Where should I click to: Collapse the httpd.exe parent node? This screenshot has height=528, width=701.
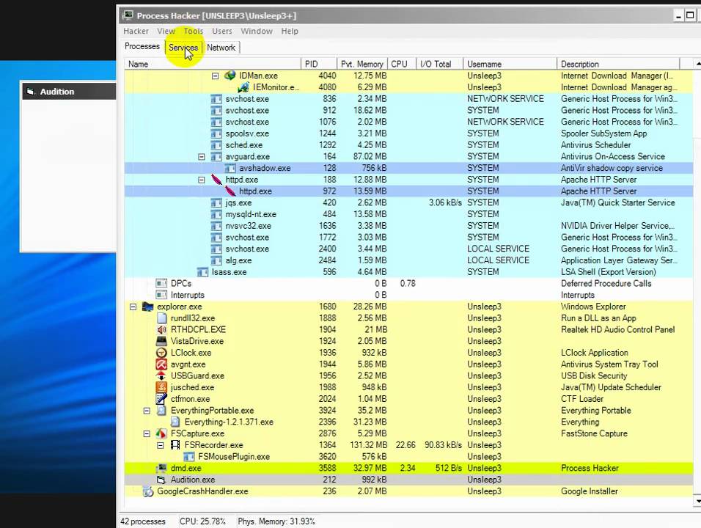coord(201,180)
